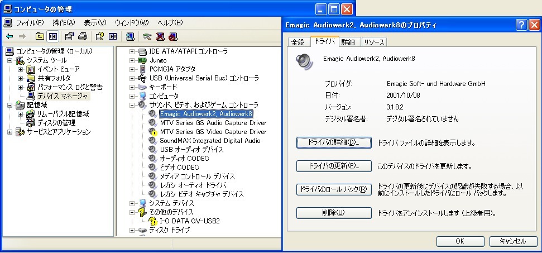Expand the IDE ATA/ATAPI コントローラ node
The width and height of the screenshot is (542, 253).
tap(132, 51)
